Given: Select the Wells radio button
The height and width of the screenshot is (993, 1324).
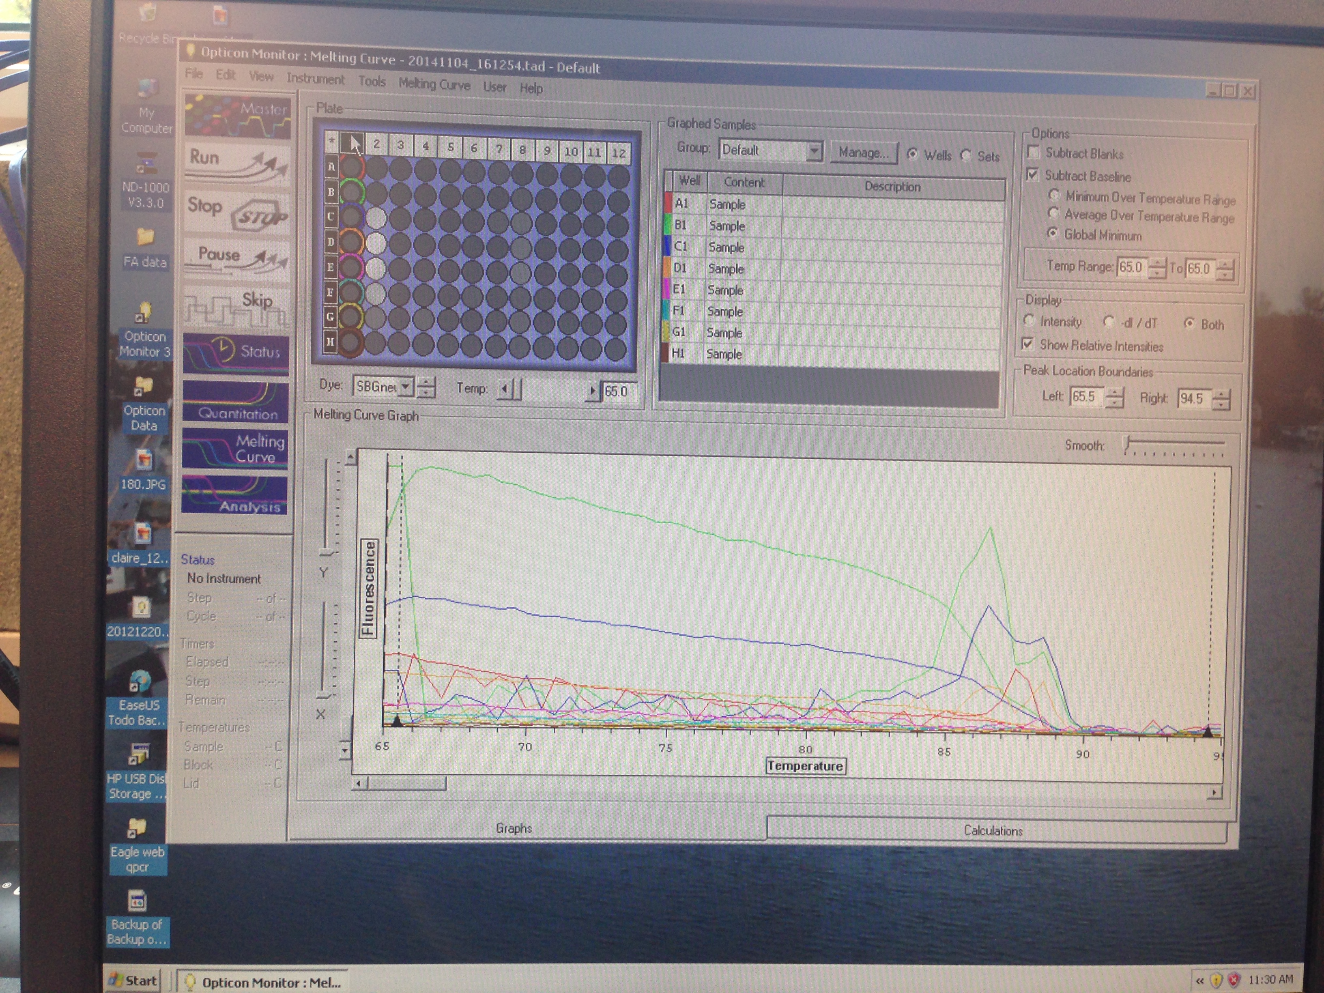Looking at the screenshot, I should (912, 154).
